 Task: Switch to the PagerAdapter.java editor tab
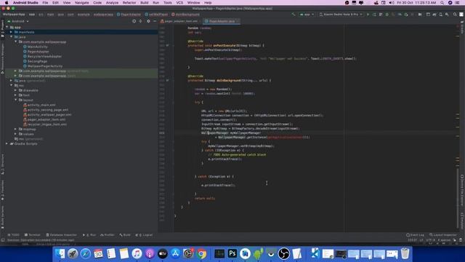click(222, 21)
